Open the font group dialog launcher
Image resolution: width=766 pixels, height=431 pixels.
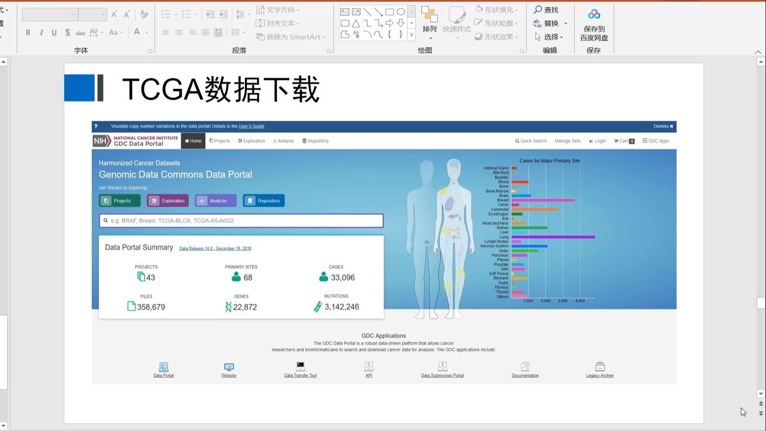point(150,51)
